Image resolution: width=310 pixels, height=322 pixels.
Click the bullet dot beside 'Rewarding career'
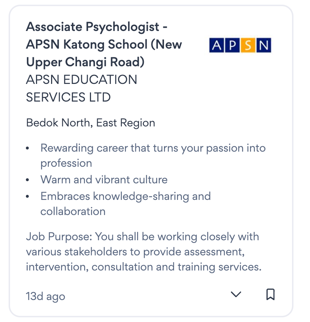click(x=28, y=148)
